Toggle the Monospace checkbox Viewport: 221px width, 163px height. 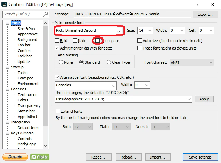pyautogui.click(x=97, y=41)
